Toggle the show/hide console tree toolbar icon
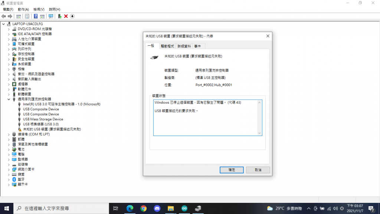 coord(19,16)
